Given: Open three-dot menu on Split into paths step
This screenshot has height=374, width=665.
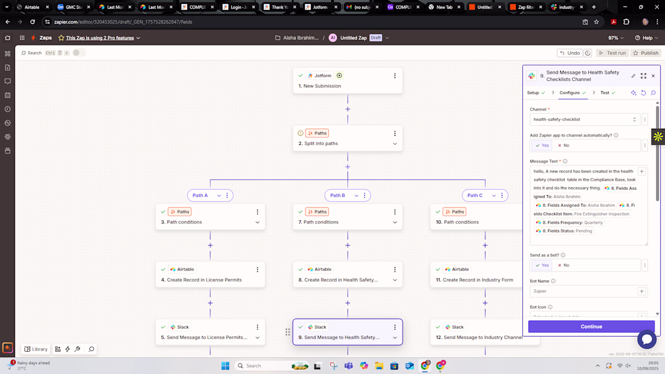Looking at the screenshot, I should tap(395, 133).
